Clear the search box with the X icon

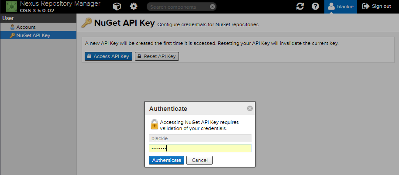[x=212, y=7]
